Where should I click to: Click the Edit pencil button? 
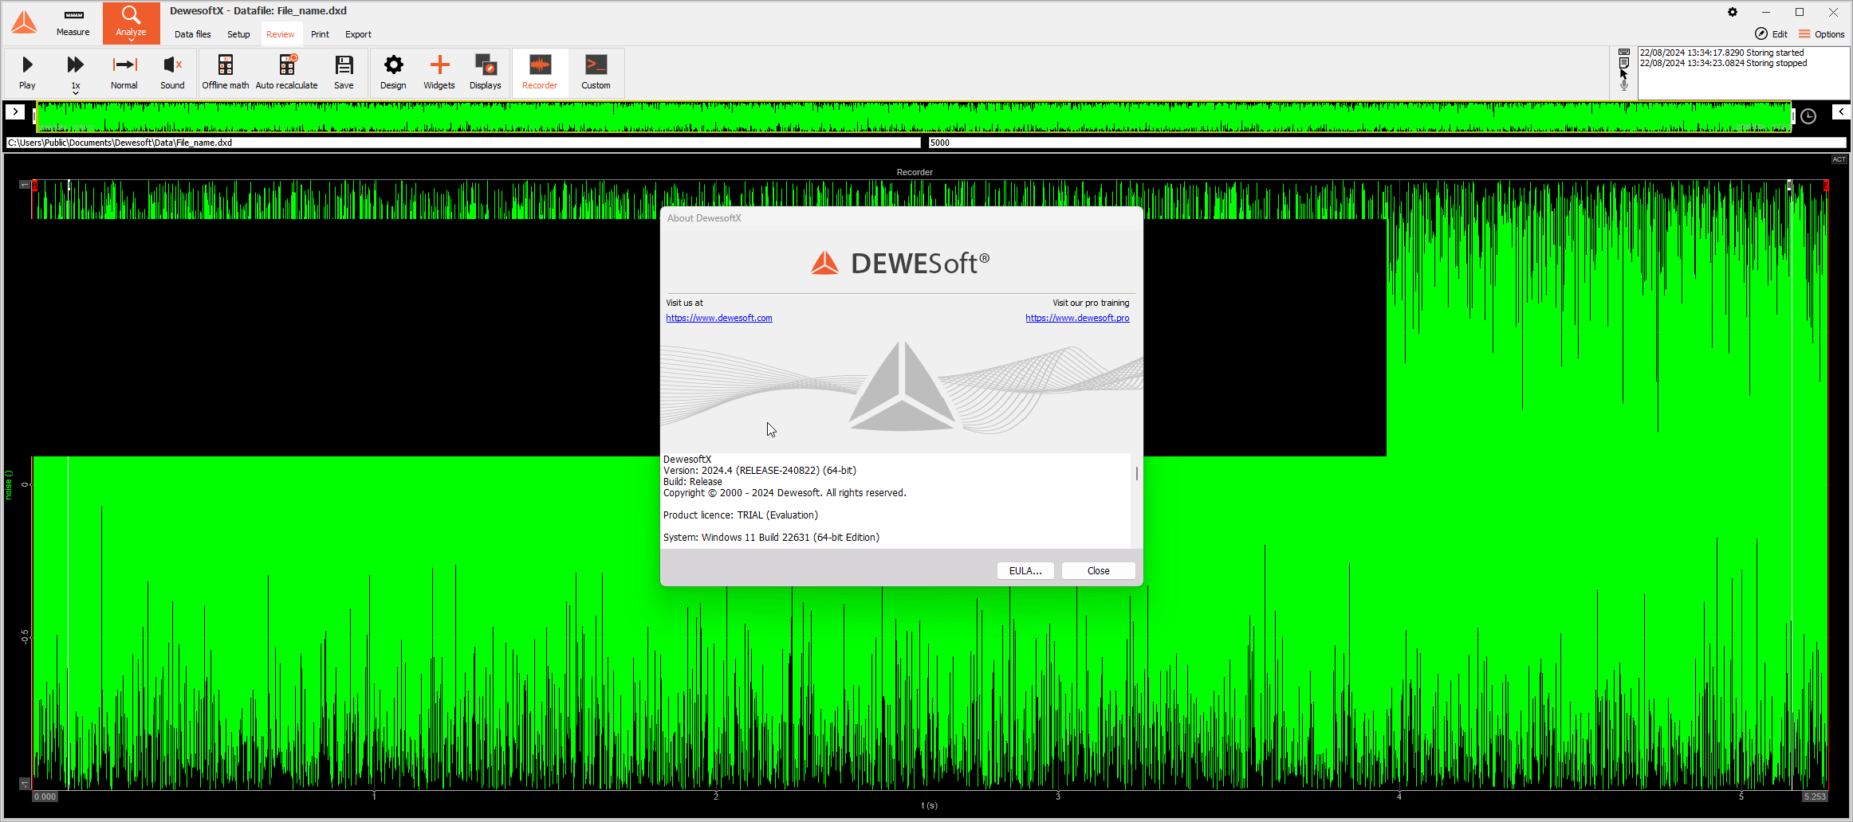click(x=1771, y=33)
